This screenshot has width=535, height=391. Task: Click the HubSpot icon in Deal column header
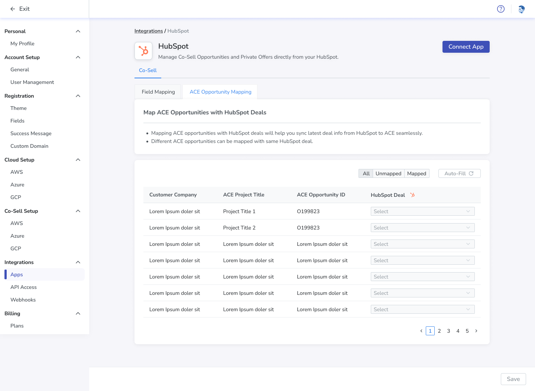coord(412,195)
